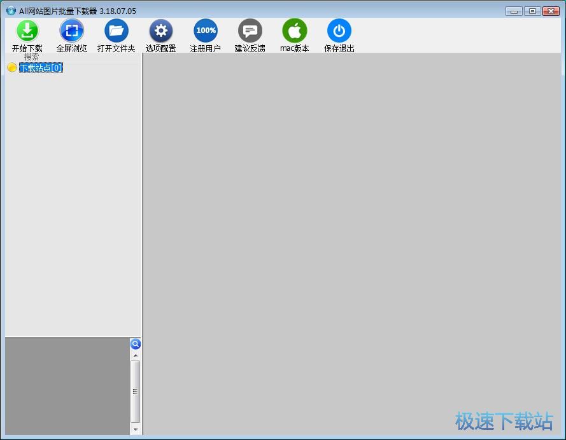Click the yellow circle icon beside 下载站点
Viewport: 566px width, 440px height.
pos(11,67)
